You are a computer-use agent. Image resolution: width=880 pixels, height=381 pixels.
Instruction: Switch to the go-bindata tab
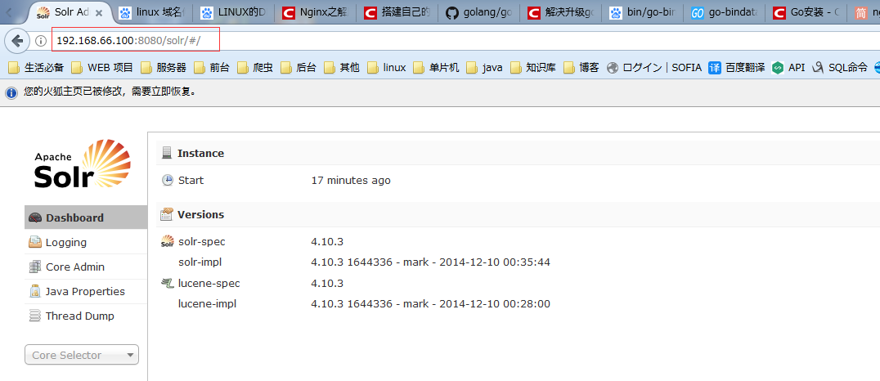tap(724, 12)
